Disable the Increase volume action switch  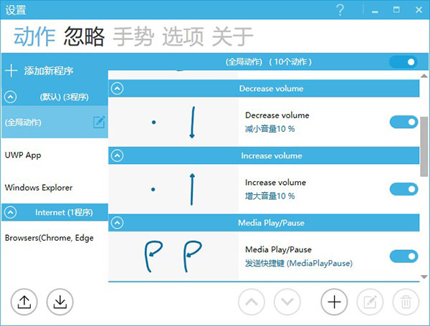pos(403,189)
